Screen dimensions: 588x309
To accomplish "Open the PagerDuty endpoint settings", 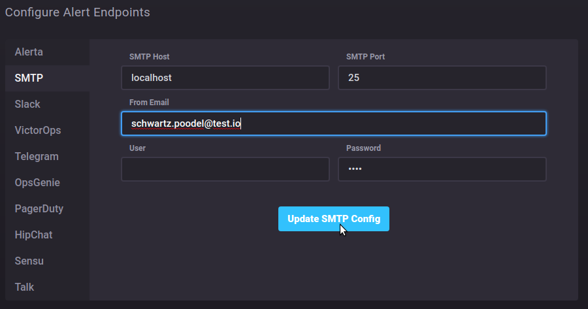I will click(x=39, y=208).
